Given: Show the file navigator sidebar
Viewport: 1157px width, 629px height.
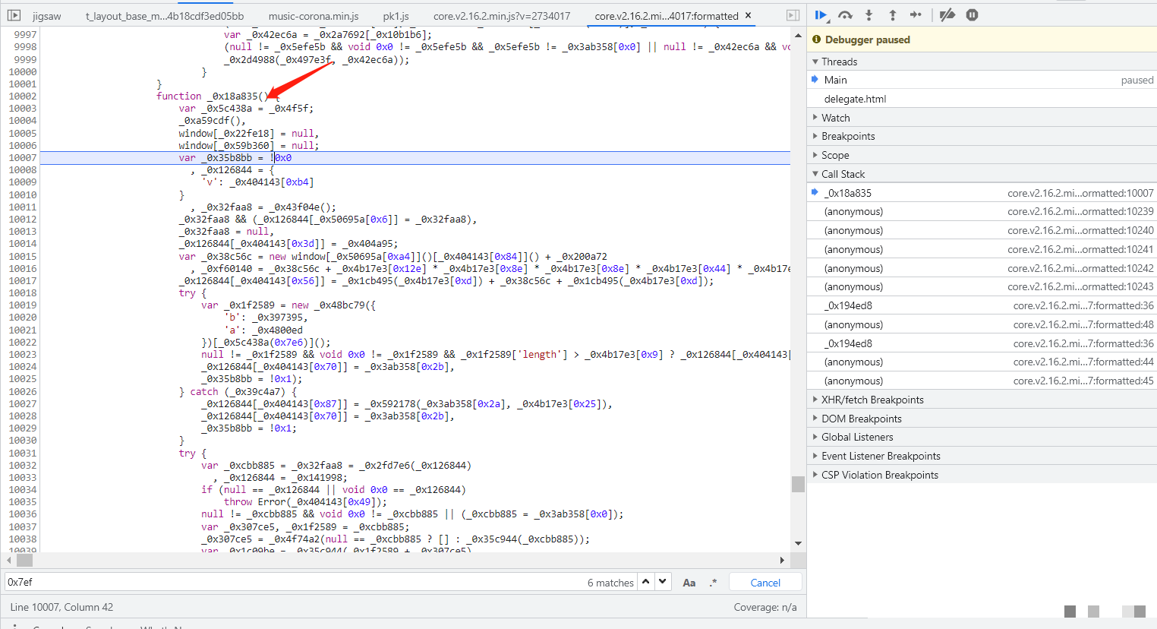Looking at the screenshot, I should (x=14, y=15).
